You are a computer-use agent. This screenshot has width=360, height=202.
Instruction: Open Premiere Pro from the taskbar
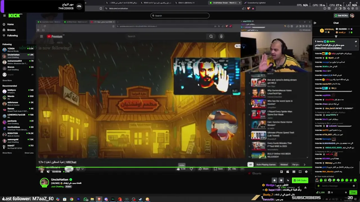78,199
